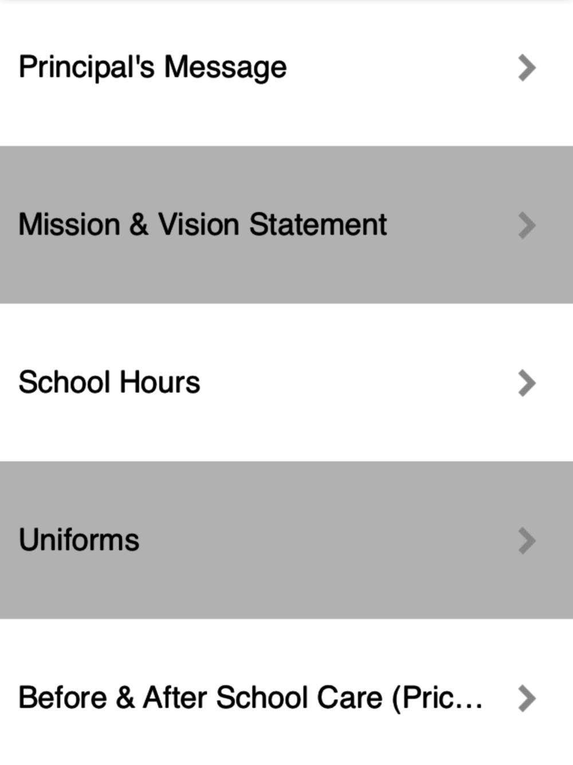The width and height of the screenshot is (573, 765).
Task: Tap the chevron on the School Hours row
Action: [527, 383]
